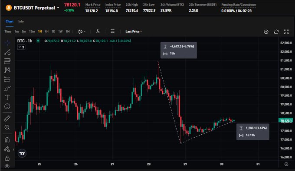Select the brush drawing tool

point(7,88)
